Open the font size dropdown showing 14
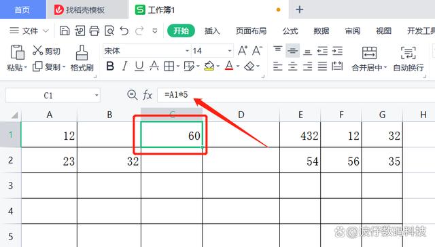The height and width of the screenshot is (247, 435). [230, 51]
